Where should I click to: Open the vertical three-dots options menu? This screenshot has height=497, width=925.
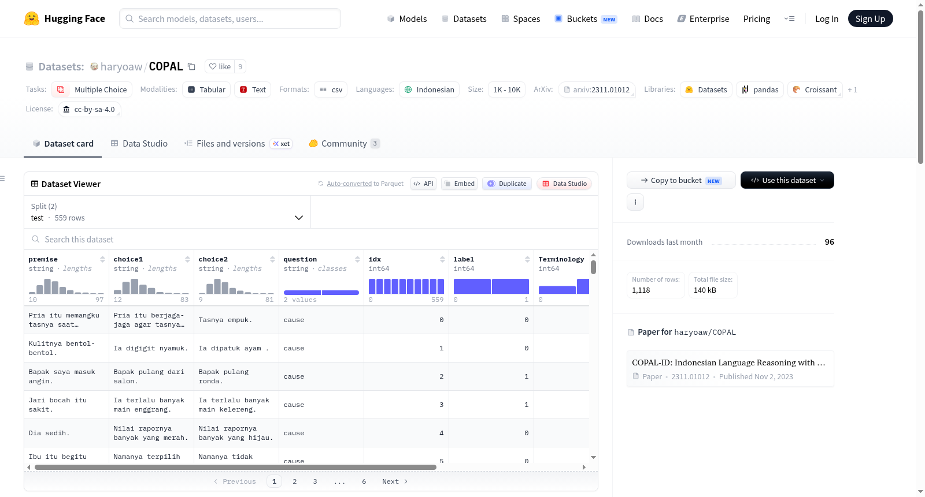click(635, 202)
